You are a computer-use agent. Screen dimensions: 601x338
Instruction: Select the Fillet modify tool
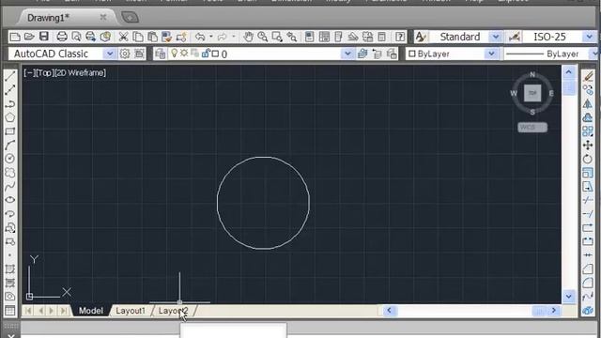(588, 283)
